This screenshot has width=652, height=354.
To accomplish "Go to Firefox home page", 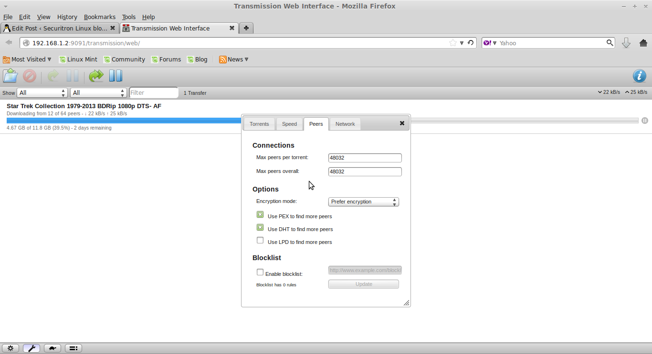I will [x=643, y=43].
